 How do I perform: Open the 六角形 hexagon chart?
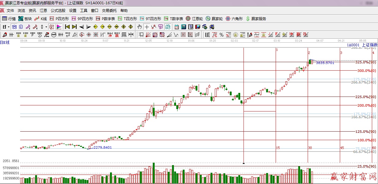234,19
